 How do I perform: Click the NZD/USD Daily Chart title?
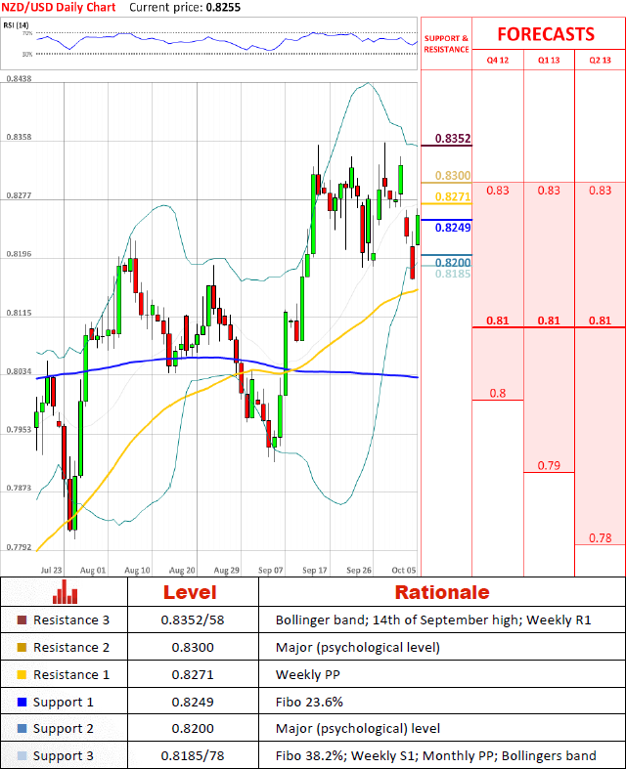click(x=59, y=7)
